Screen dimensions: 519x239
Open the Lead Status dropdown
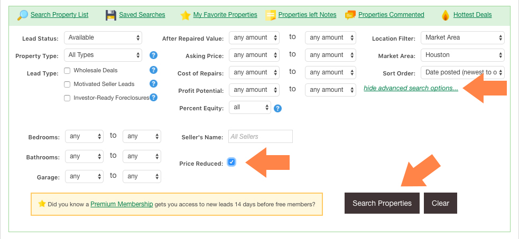click(x=103, y=37)
